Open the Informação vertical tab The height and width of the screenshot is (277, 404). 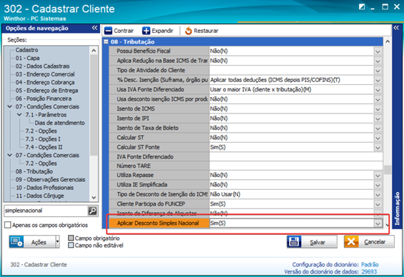397,208
